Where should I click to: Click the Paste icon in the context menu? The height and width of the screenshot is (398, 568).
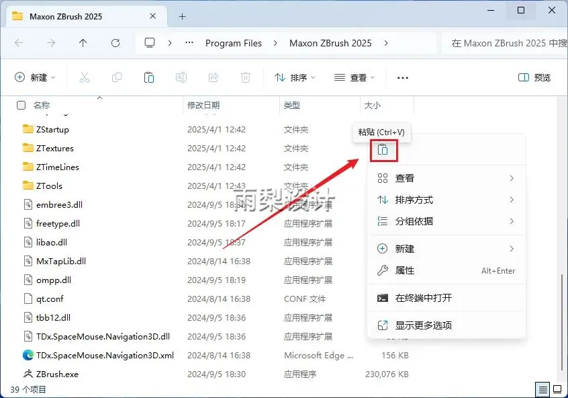383,150
